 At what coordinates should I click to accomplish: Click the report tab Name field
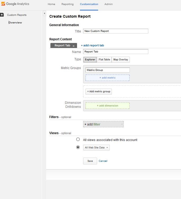[116, 51]
